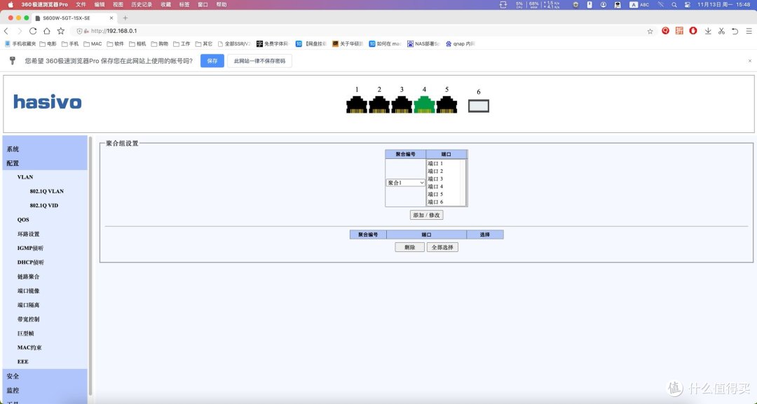Open the 历史记录 menu
Image resolution: width=757 pixels, height=404 pixels.
142,4
